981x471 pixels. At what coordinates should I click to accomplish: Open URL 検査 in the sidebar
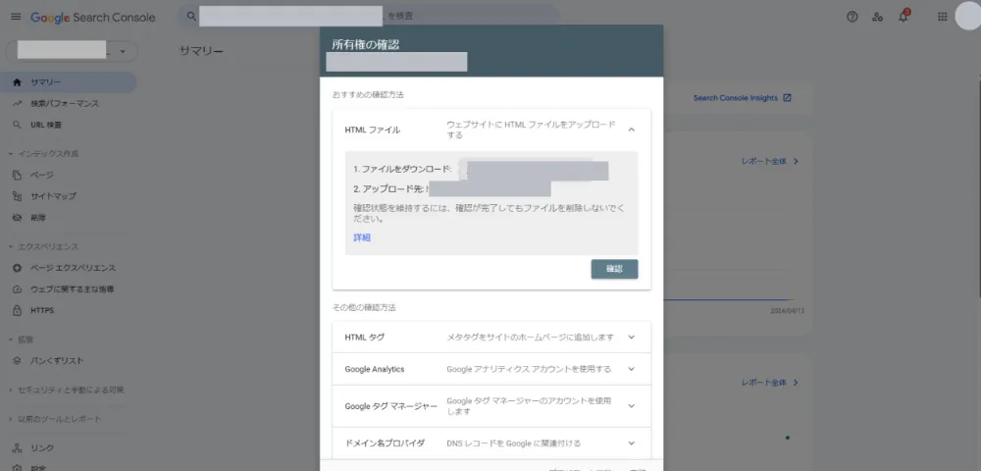click(69, 125)
